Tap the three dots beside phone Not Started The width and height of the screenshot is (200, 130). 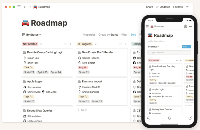177,60
